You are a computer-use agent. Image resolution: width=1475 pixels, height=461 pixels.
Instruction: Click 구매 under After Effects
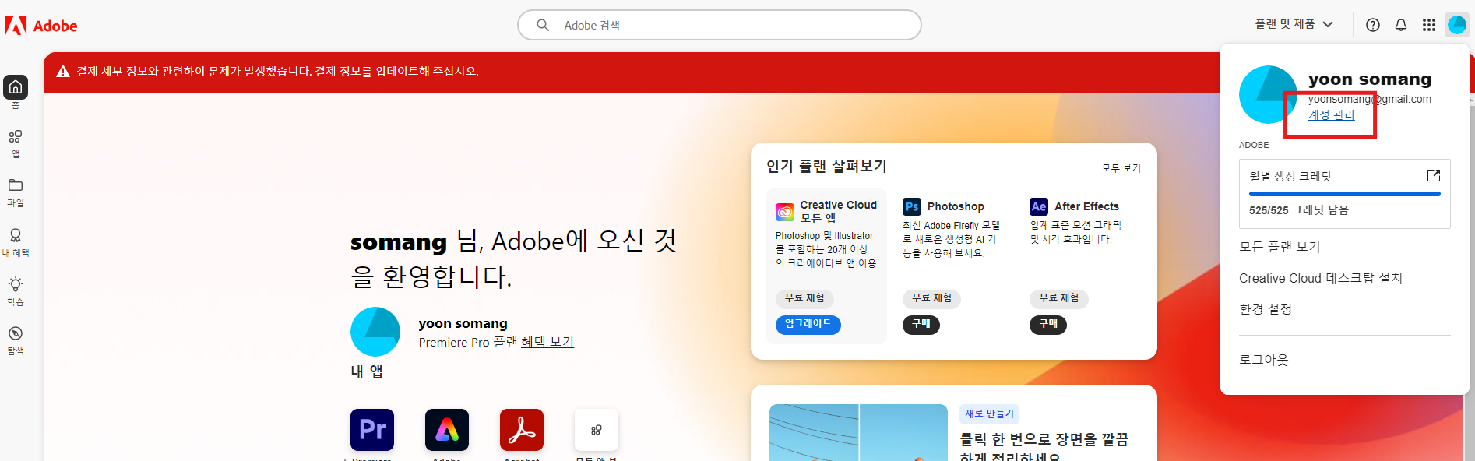(x=1048, y=324)
